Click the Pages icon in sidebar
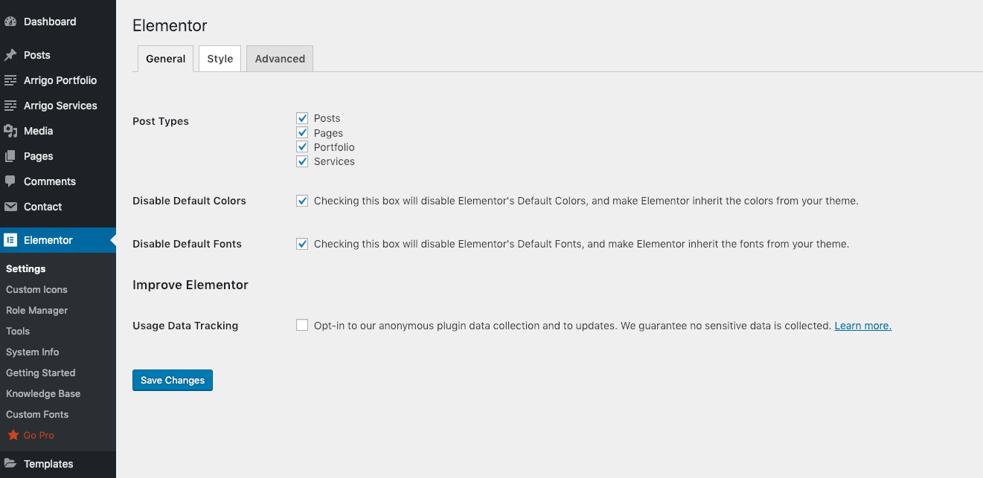983x478 pixels. coord(10,156)
